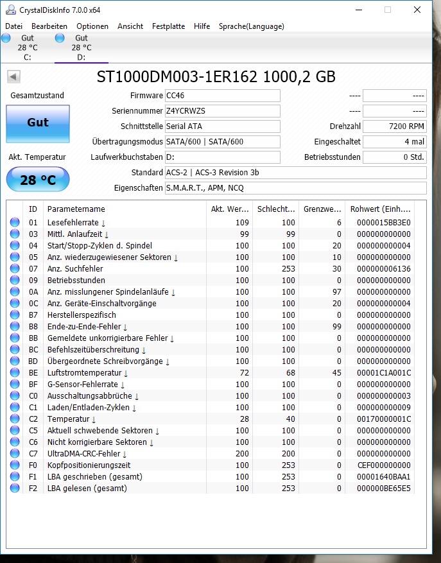The height and width of the screenshot is (563, 441).
Task: Click the Drehzahl value 7200 RPM
Action: [395, 126]
